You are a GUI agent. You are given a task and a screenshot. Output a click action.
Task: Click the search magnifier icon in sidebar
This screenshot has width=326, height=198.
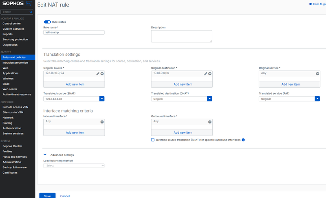pos(31,12)
